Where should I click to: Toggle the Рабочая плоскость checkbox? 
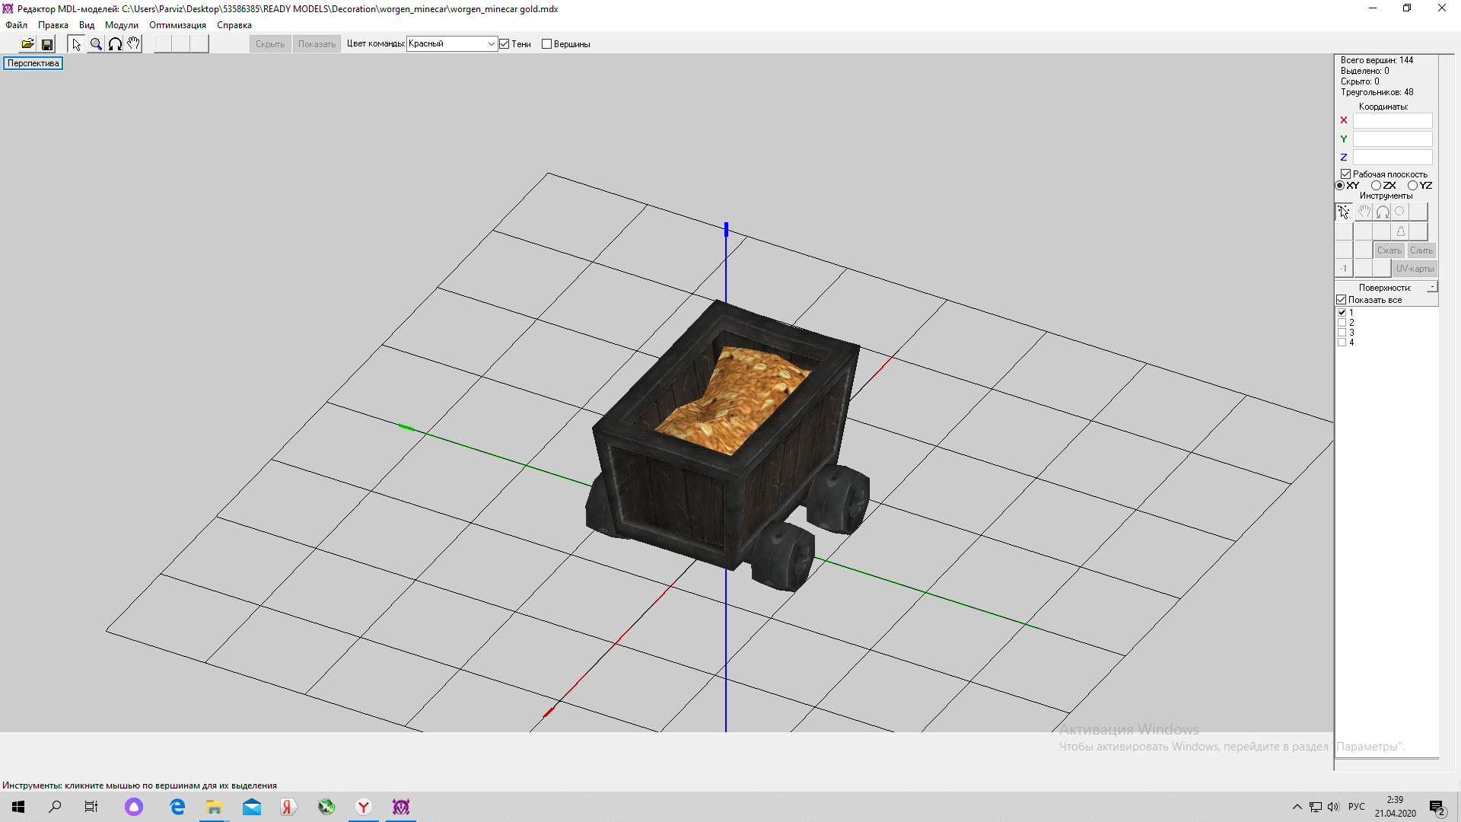pos(1345,174)
